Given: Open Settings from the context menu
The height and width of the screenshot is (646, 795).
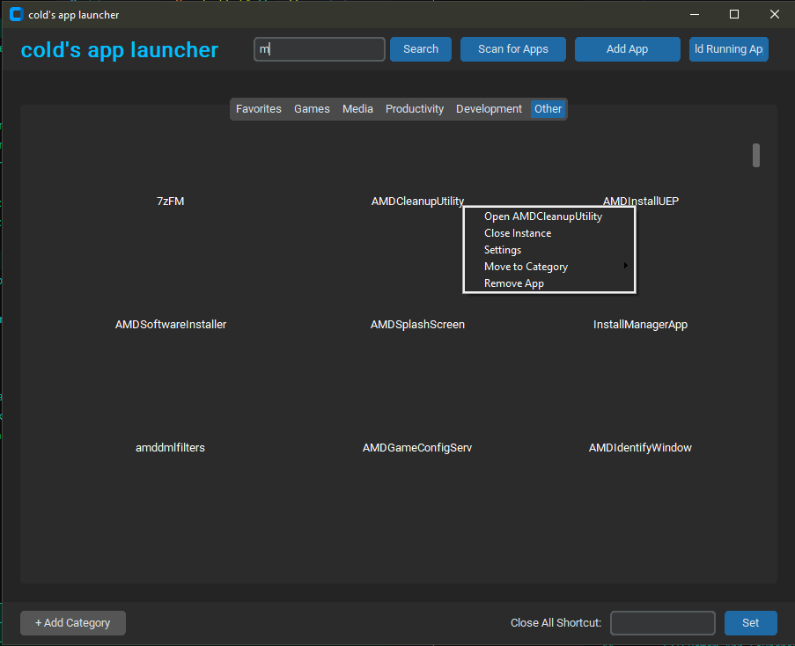Looking at the screenshot, I should [549, 250].
